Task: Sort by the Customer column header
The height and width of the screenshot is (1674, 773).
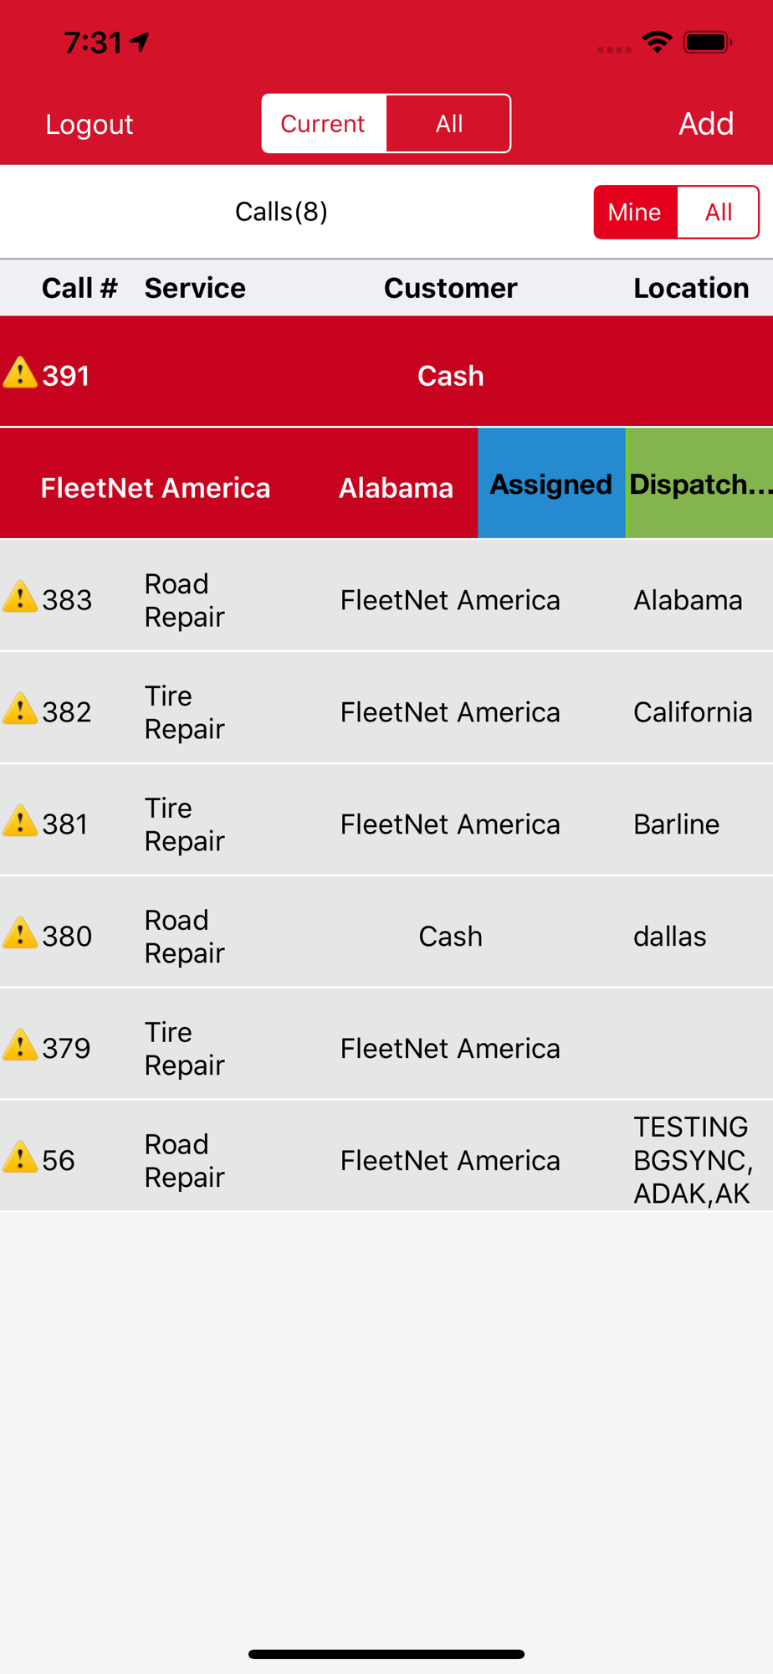Action: coord(450,288)
